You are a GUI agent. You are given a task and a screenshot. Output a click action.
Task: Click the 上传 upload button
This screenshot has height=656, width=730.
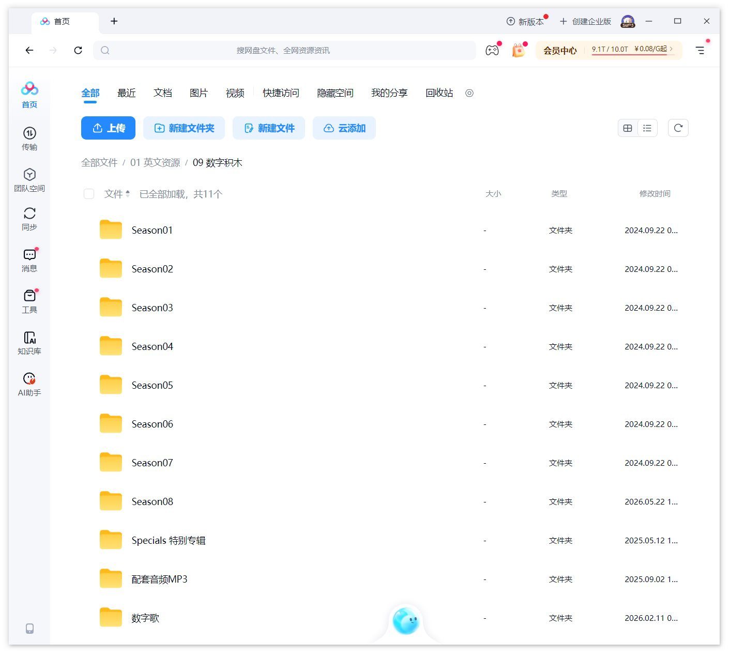pos(108,128)
